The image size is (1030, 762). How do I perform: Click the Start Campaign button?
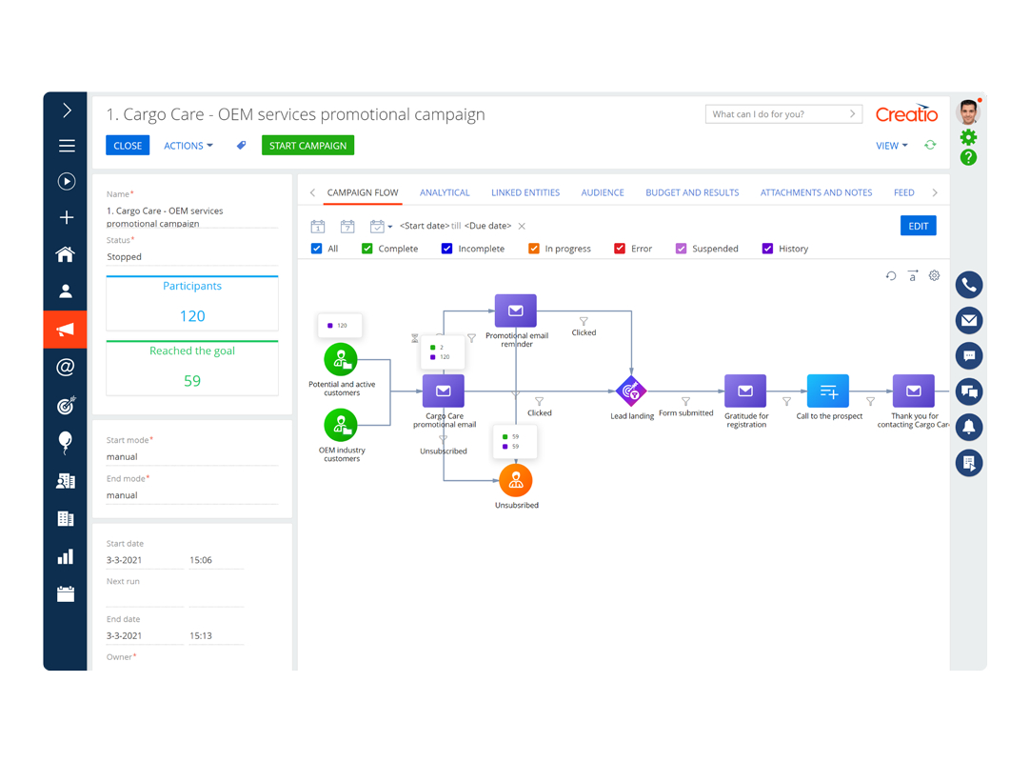307,146
